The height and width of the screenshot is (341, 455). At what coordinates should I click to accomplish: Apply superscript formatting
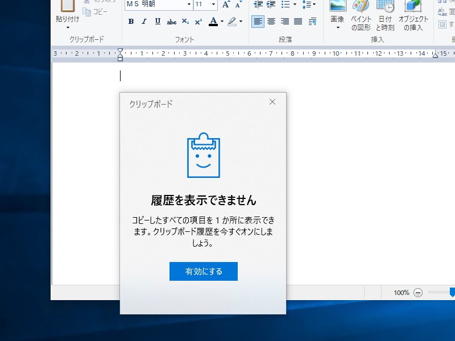[197, 22]
